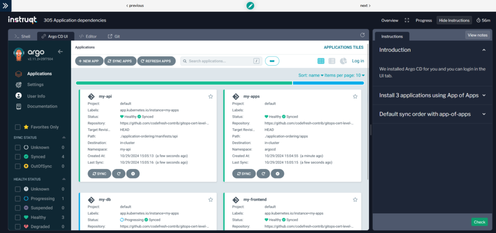Favorite the my-api application star

tap(211, 96)
